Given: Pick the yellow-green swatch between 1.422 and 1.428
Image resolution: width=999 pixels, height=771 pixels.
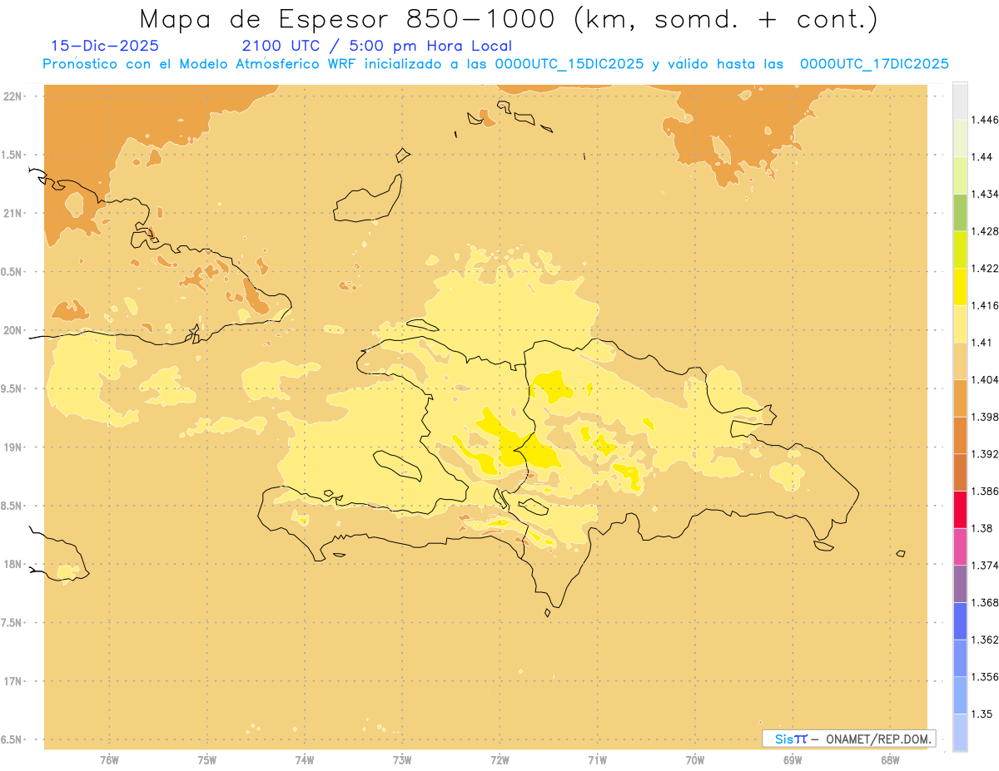Looking at the screenshot, I should point(960,250).
